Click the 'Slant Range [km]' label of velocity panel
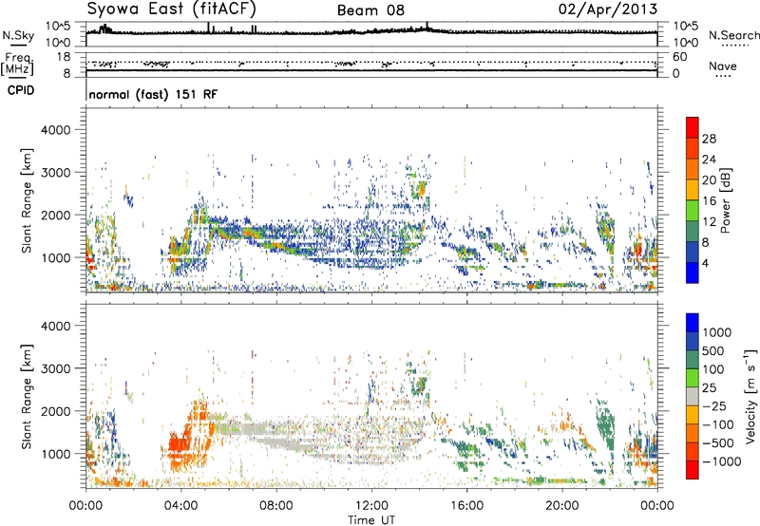 click(27, 397)
